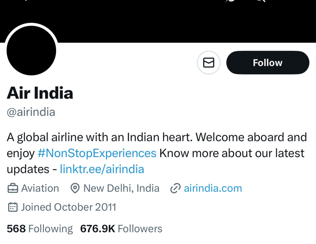Visit the linktr.ee/airindia link
316x244 pixels.
click(102, 169)
